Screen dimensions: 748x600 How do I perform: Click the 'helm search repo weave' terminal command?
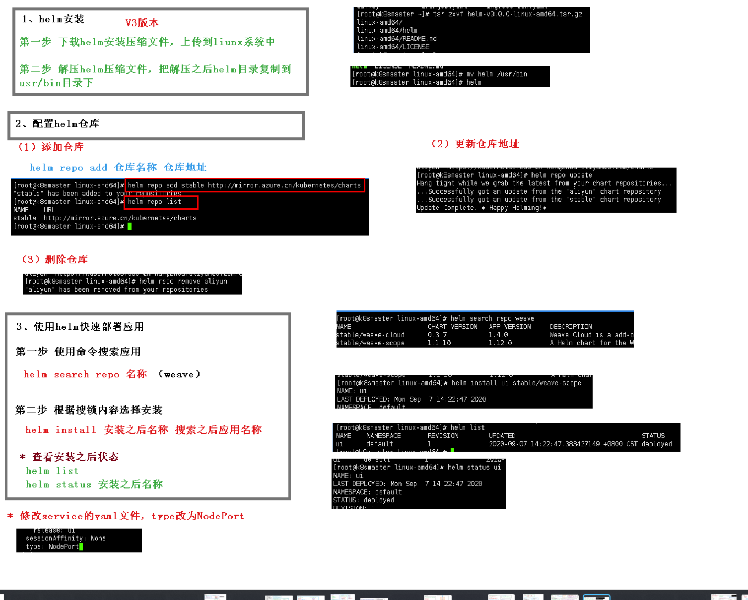point(492,319)
